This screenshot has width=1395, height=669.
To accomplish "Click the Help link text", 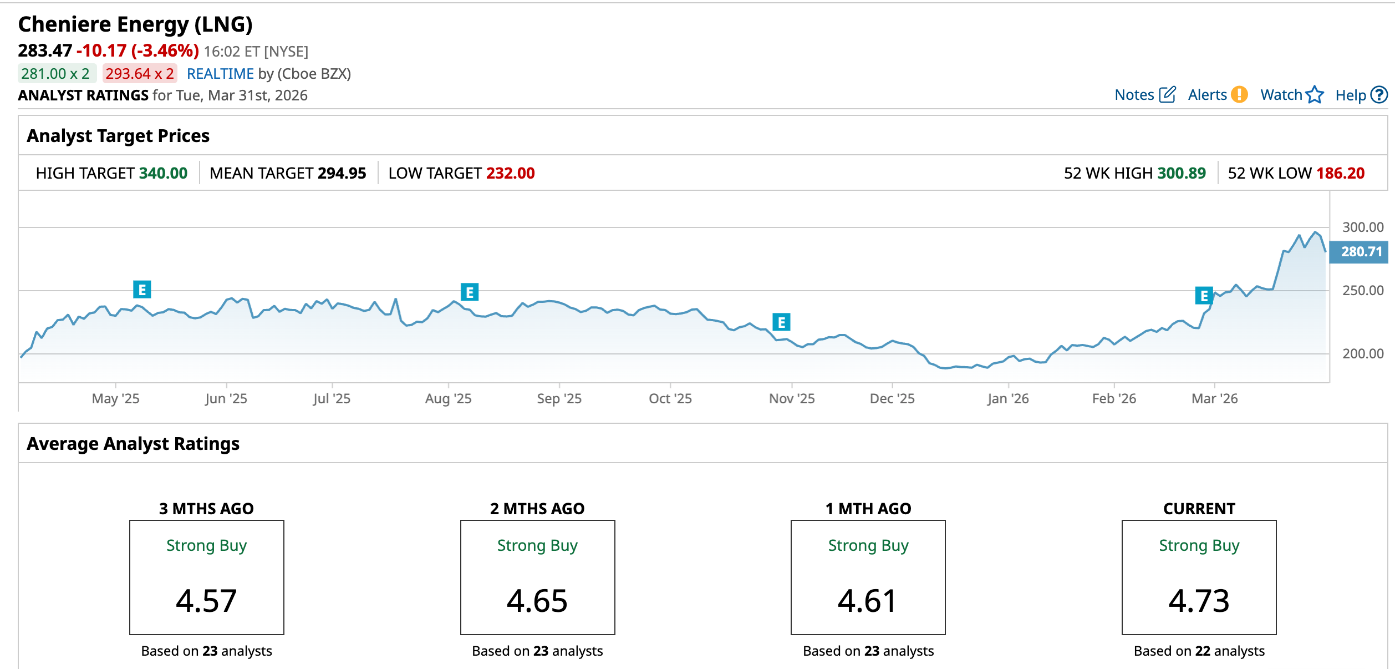I will point(1350,95).
